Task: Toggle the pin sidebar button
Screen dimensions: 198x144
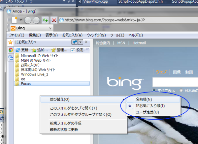Action: tap(75, 42)
